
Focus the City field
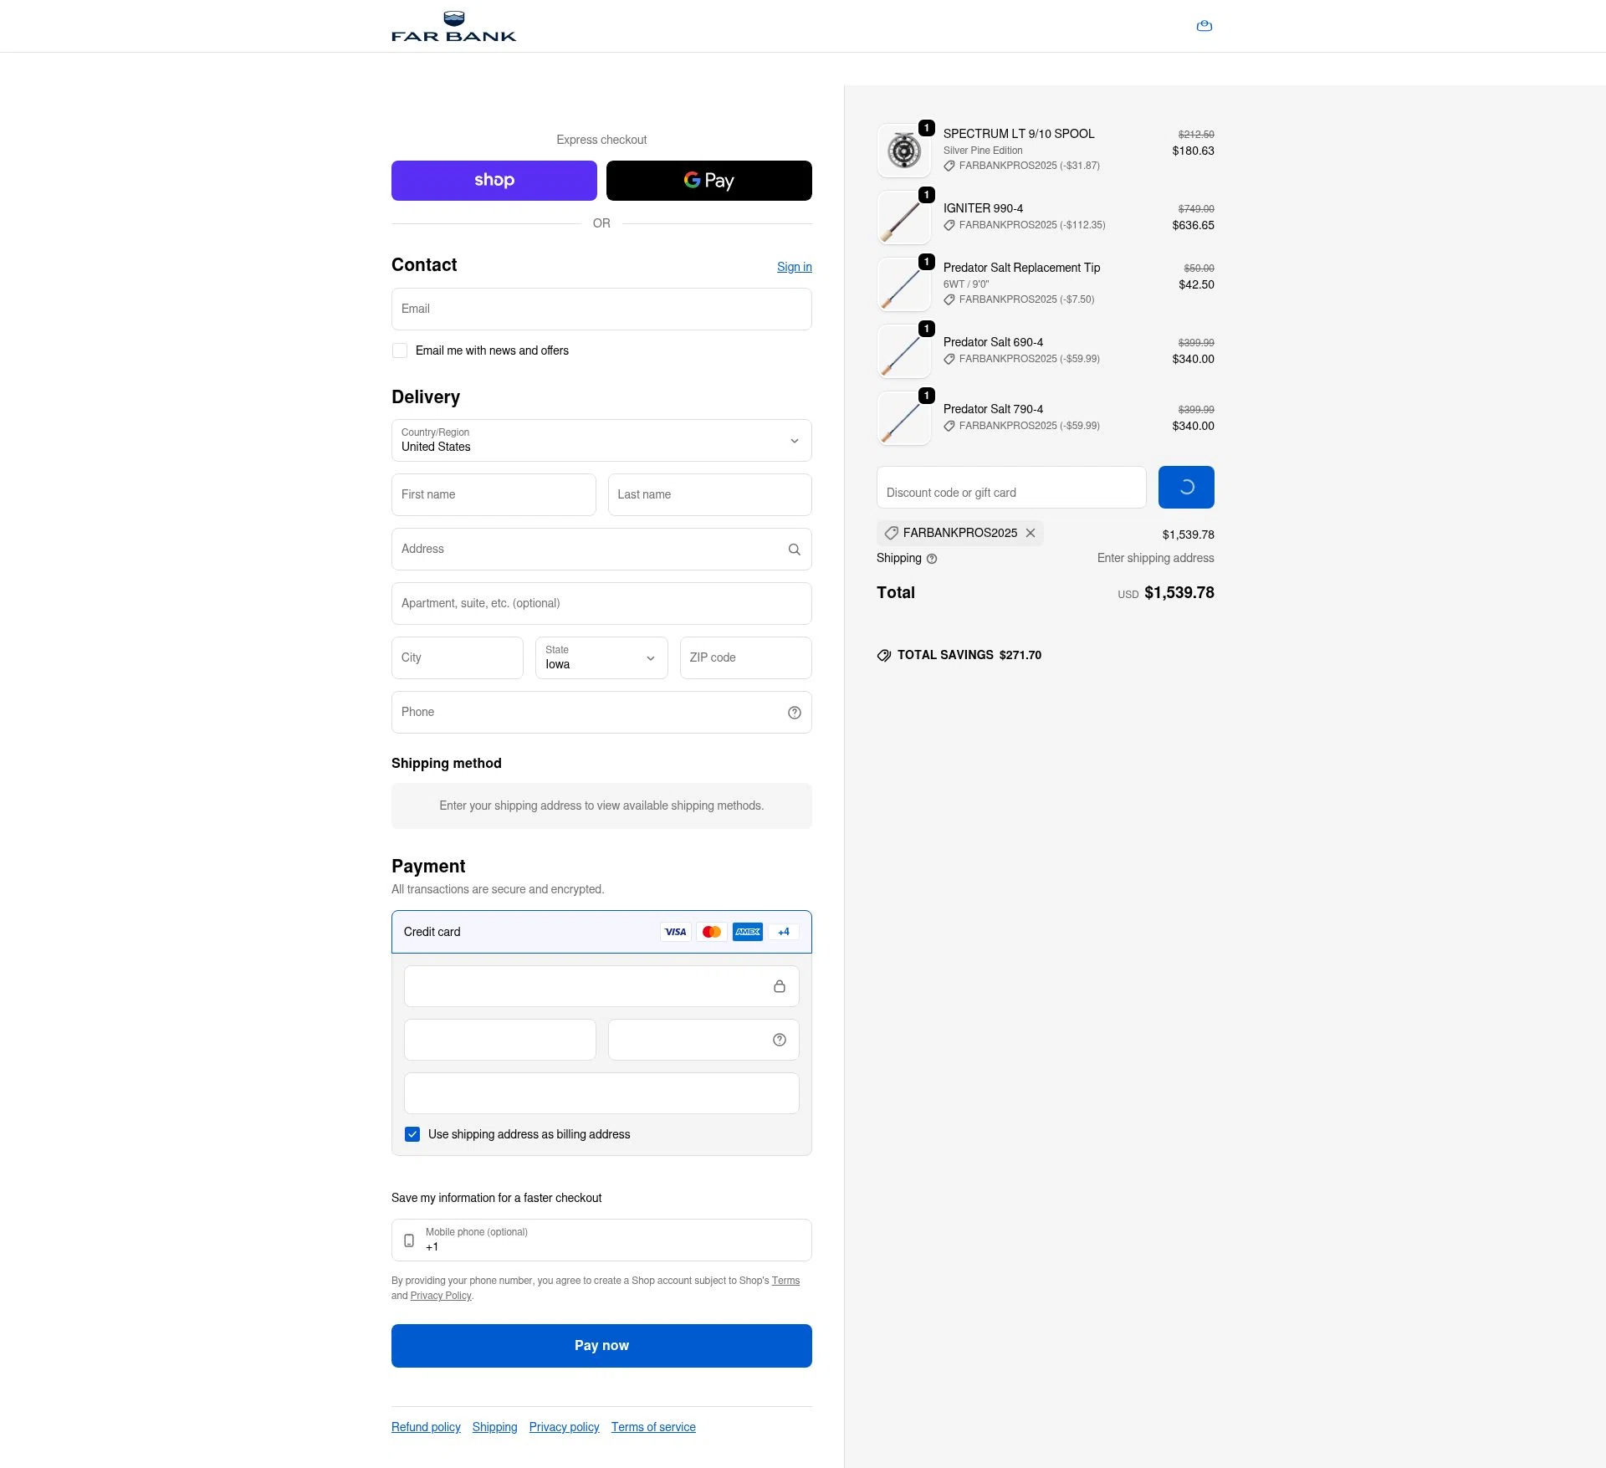tap(458, 658)
